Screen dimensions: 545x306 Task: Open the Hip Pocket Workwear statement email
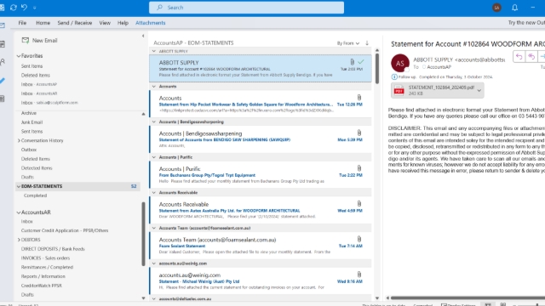click(261, 104)
